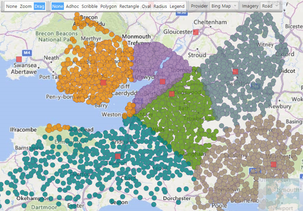Select red square marker in orange cluster
This screenshot has height=211, width=303.
coord(103,82)
